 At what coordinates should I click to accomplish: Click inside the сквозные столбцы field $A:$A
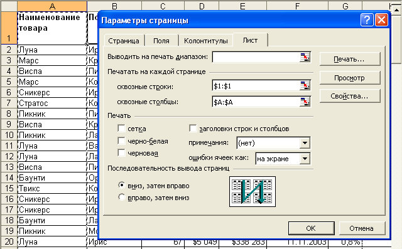coord(256,102)
